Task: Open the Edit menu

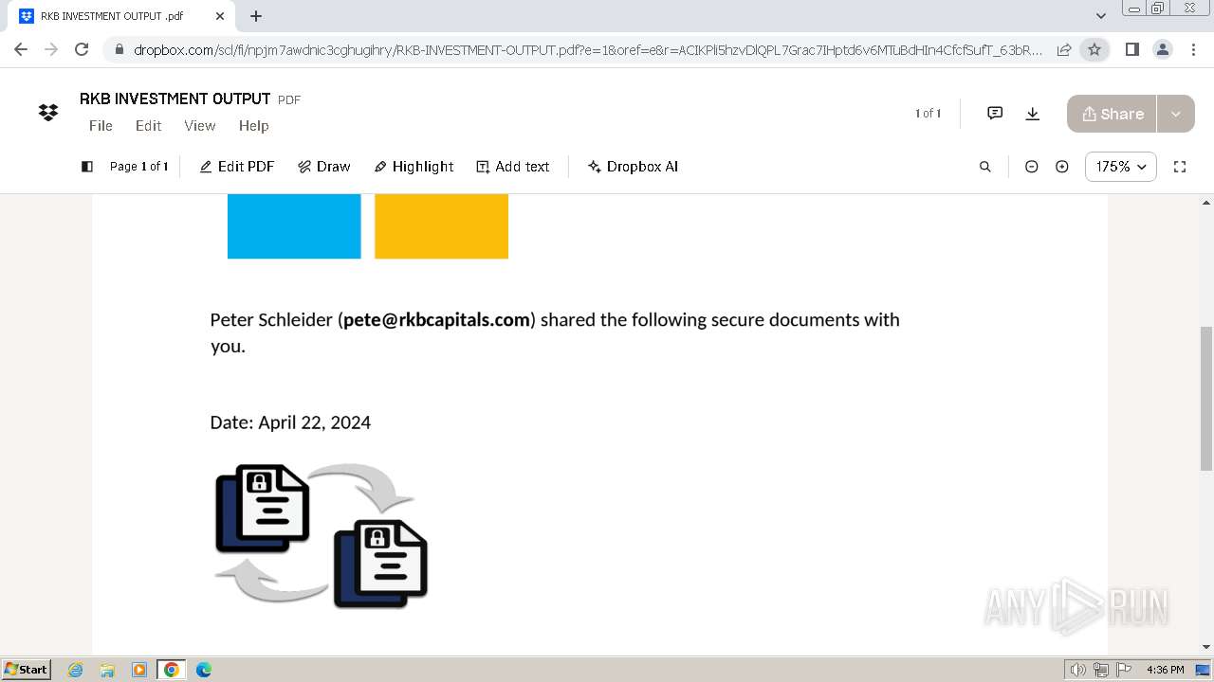Action: click(x=148, y=126)
